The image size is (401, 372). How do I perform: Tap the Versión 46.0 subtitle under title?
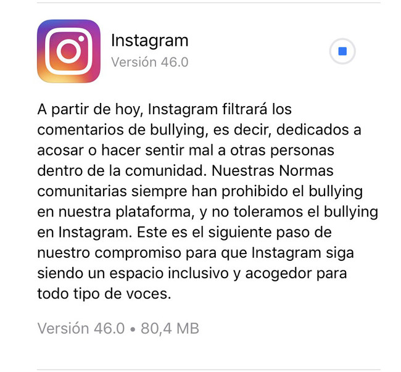click(x=150, y=62)
